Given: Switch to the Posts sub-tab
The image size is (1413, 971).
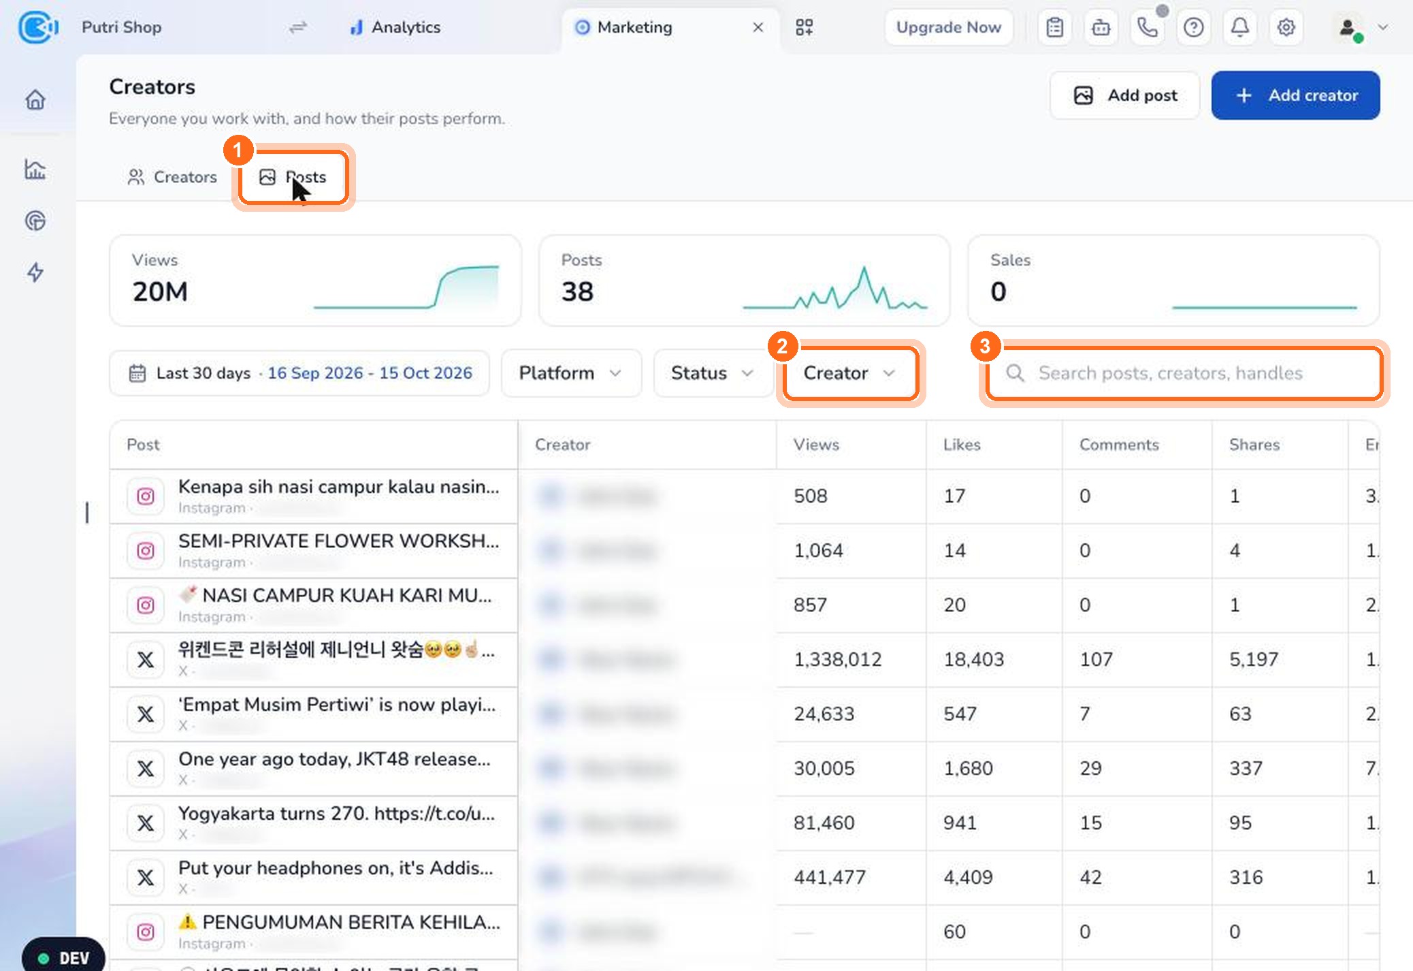Looking at the screenshot, I should (x=293, y=177).
